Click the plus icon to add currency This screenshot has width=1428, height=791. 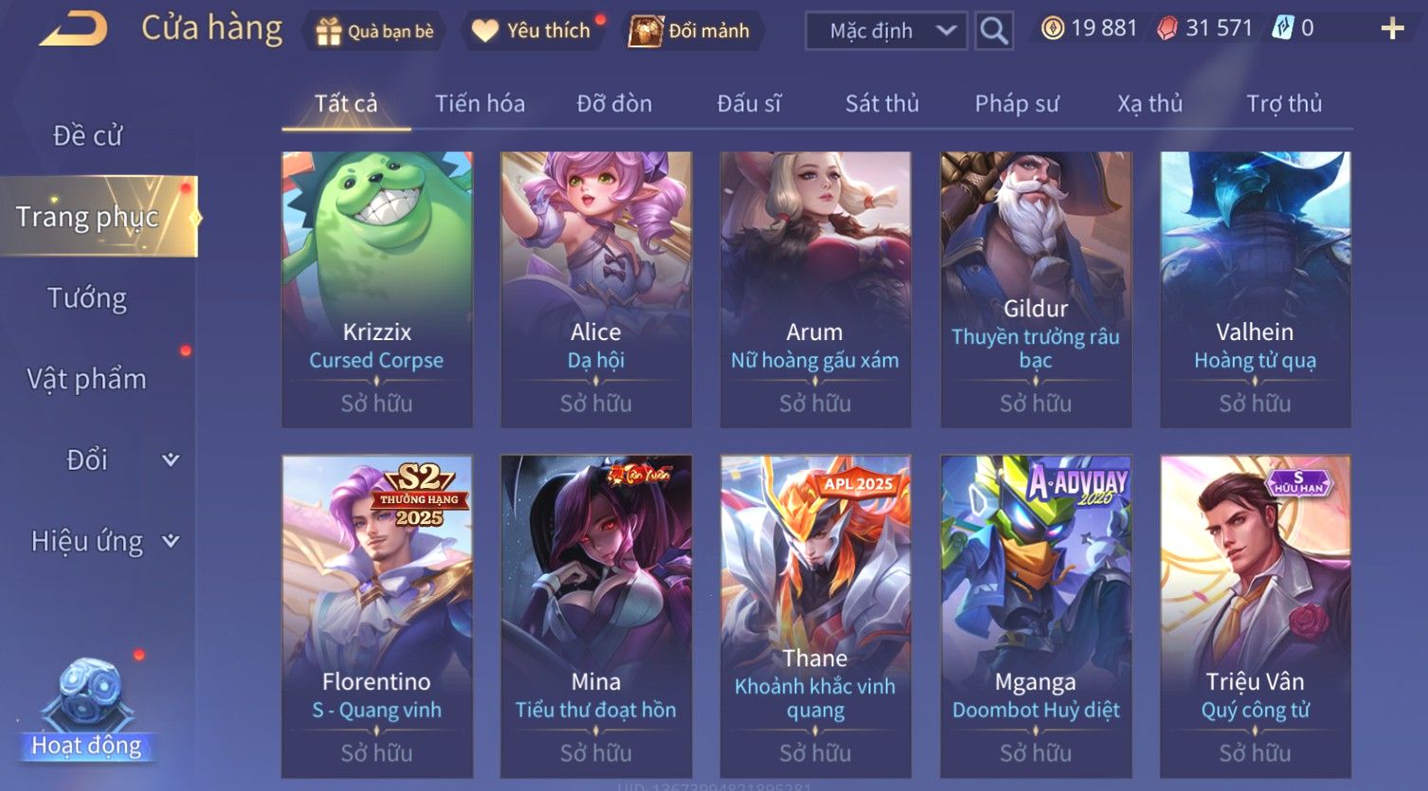pos(1392,29)
